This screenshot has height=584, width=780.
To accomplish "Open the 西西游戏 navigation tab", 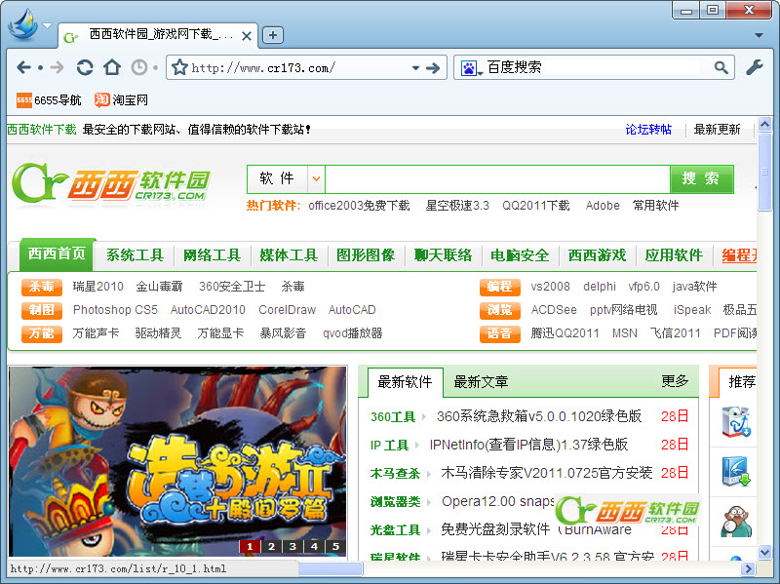I will (x=597, y=255).
